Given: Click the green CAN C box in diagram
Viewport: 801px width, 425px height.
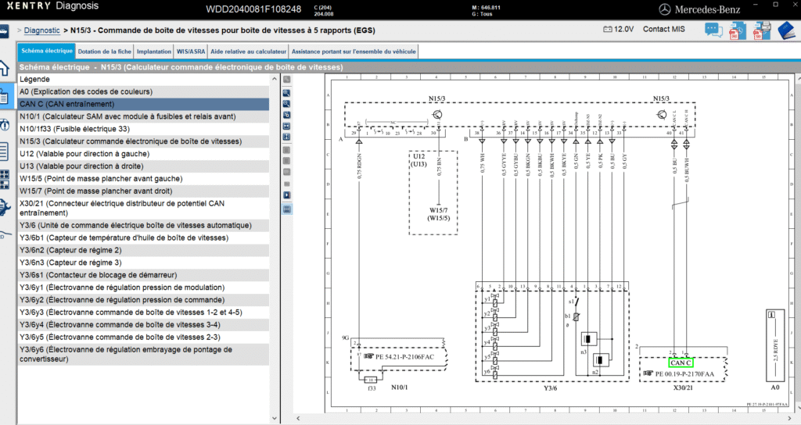Looking at the screenshot, I should coord(680,362).
